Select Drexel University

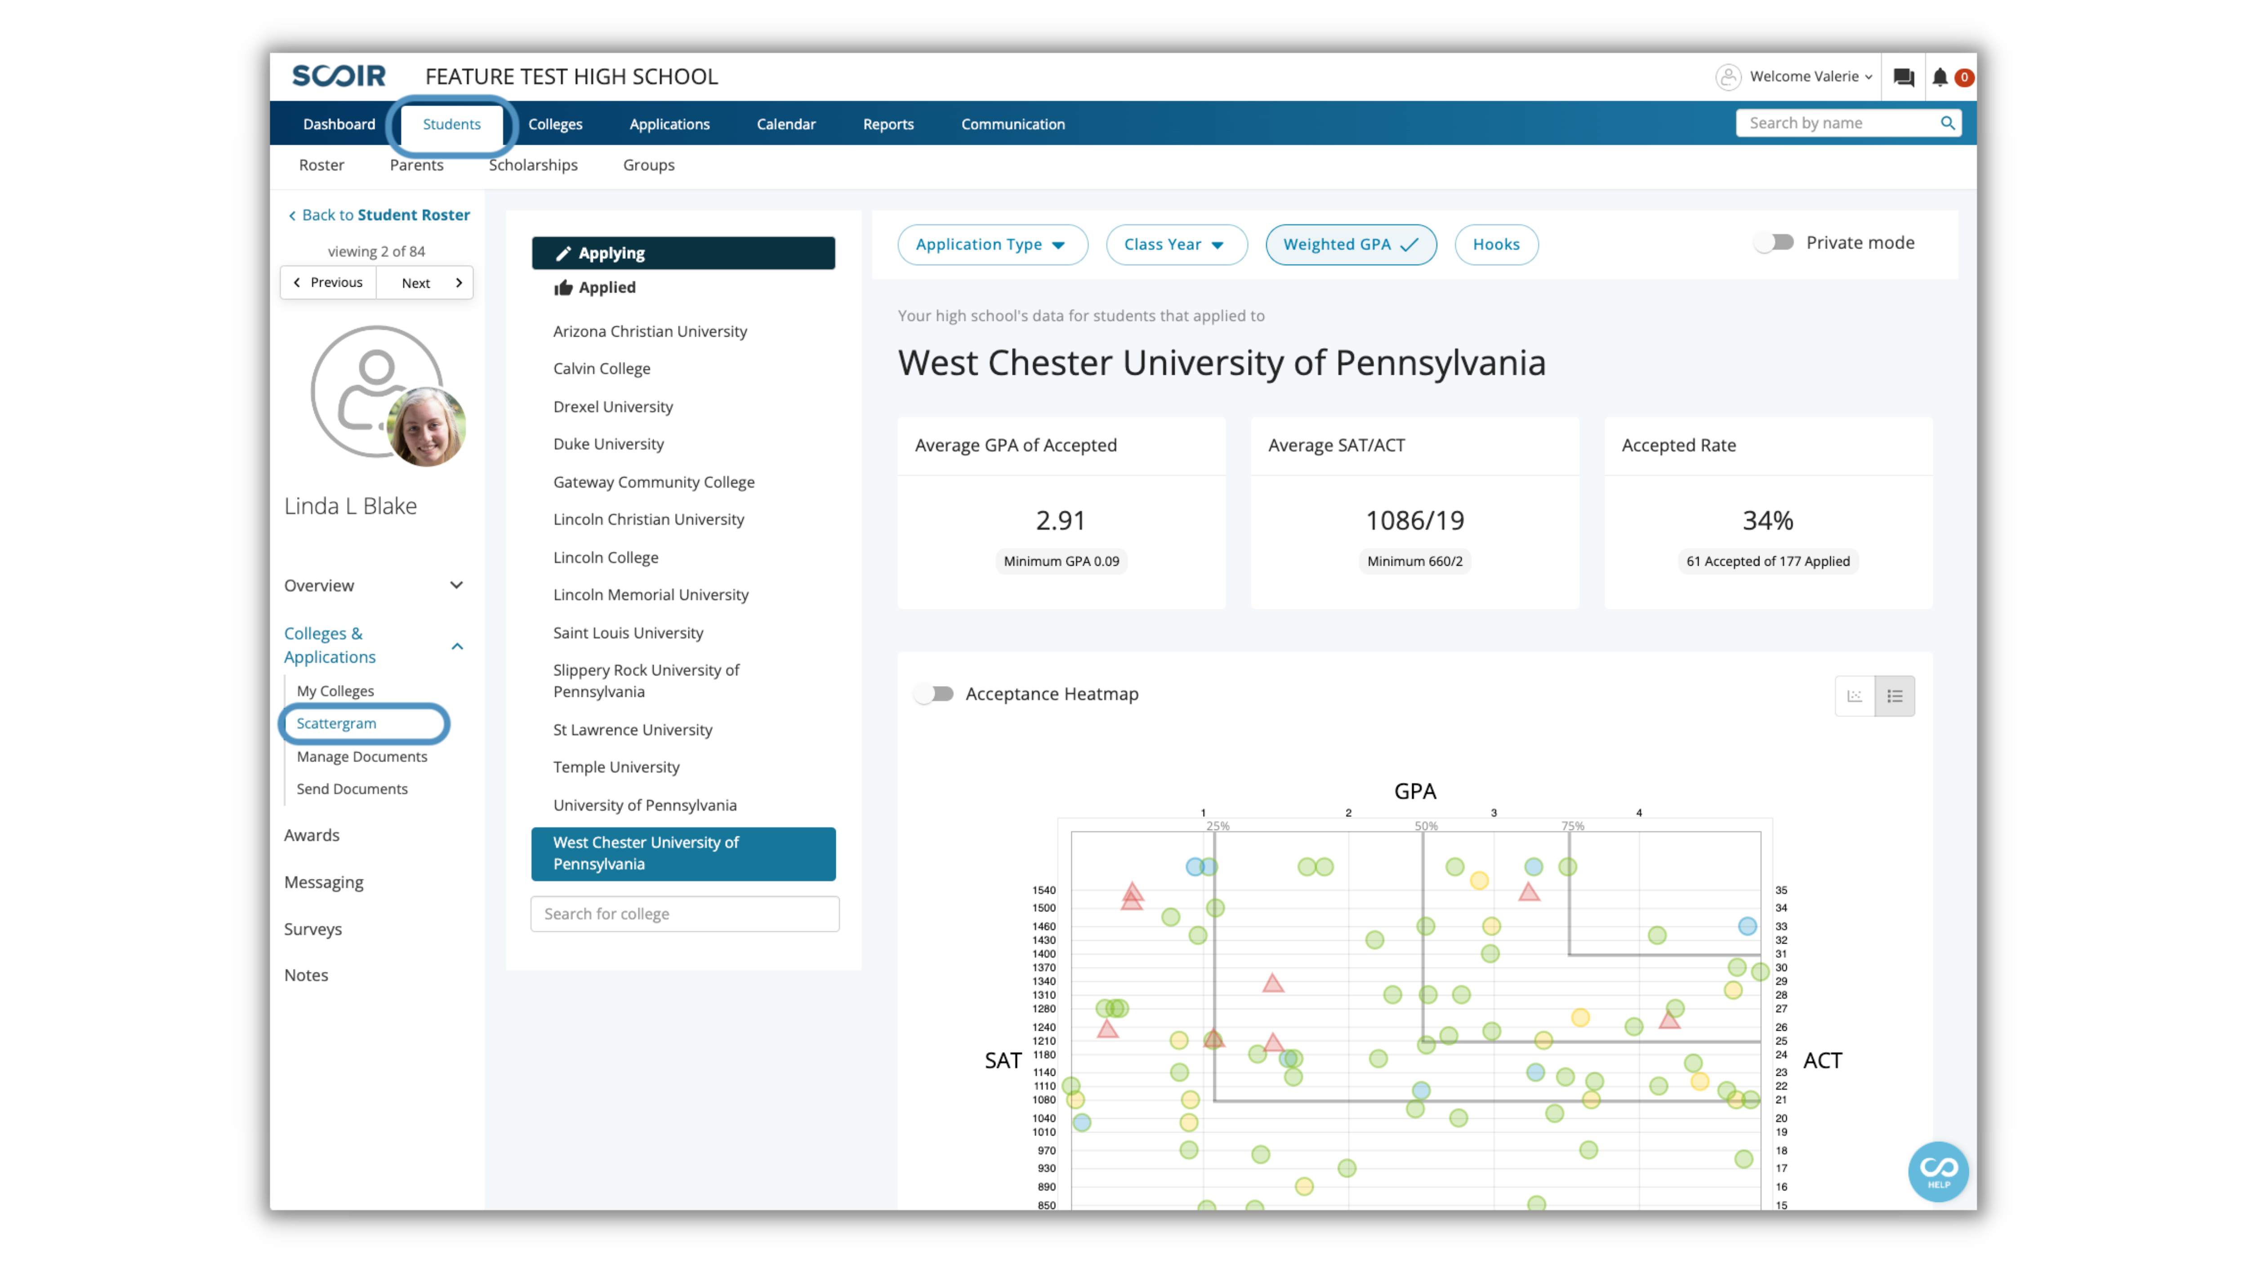(613, 407)
